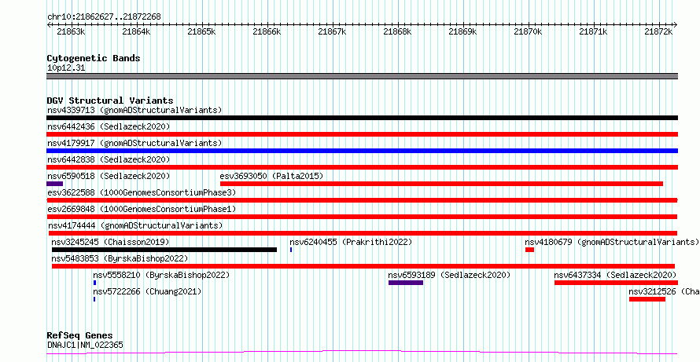
Task: Click the tiny blue nsv5558210 marker
Action: tap(94, 283)
